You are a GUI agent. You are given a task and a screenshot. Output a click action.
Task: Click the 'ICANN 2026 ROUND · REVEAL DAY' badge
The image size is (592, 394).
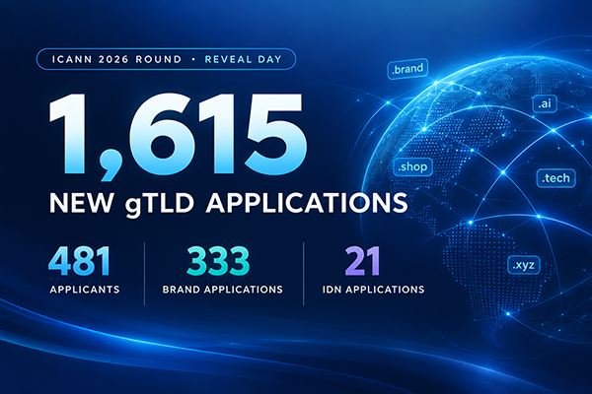coord(166,59)
